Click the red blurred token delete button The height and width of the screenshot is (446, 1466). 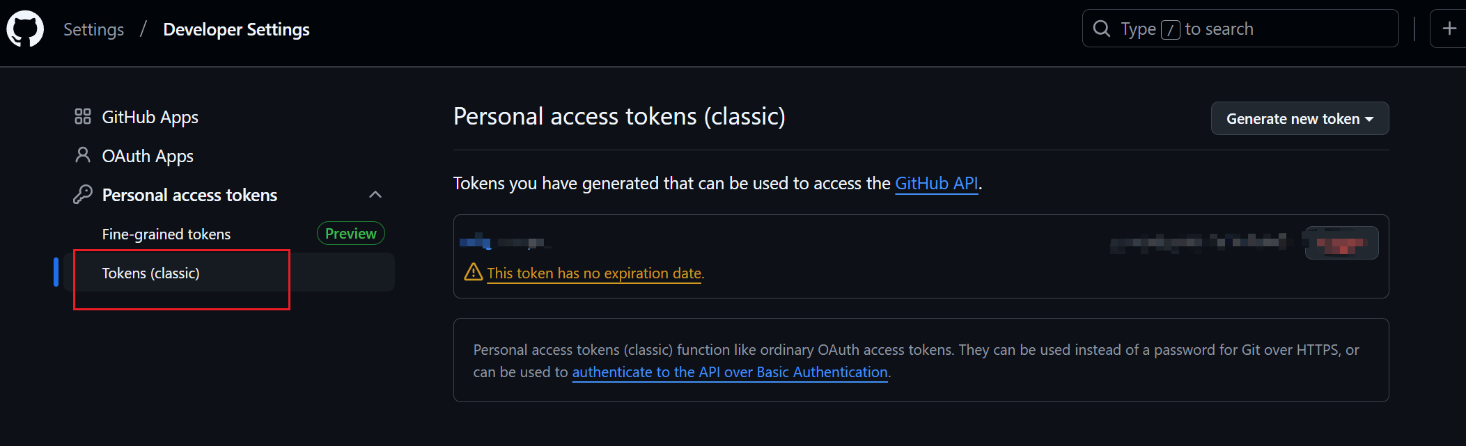pyautogui.click(x=1341, y=243)
